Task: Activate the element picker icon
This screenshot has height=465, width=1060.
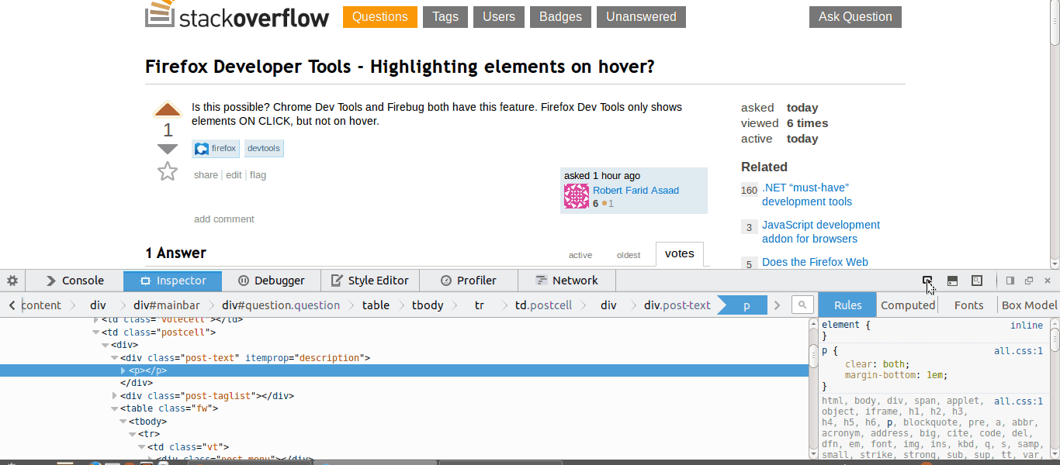Action: point(927,281)
